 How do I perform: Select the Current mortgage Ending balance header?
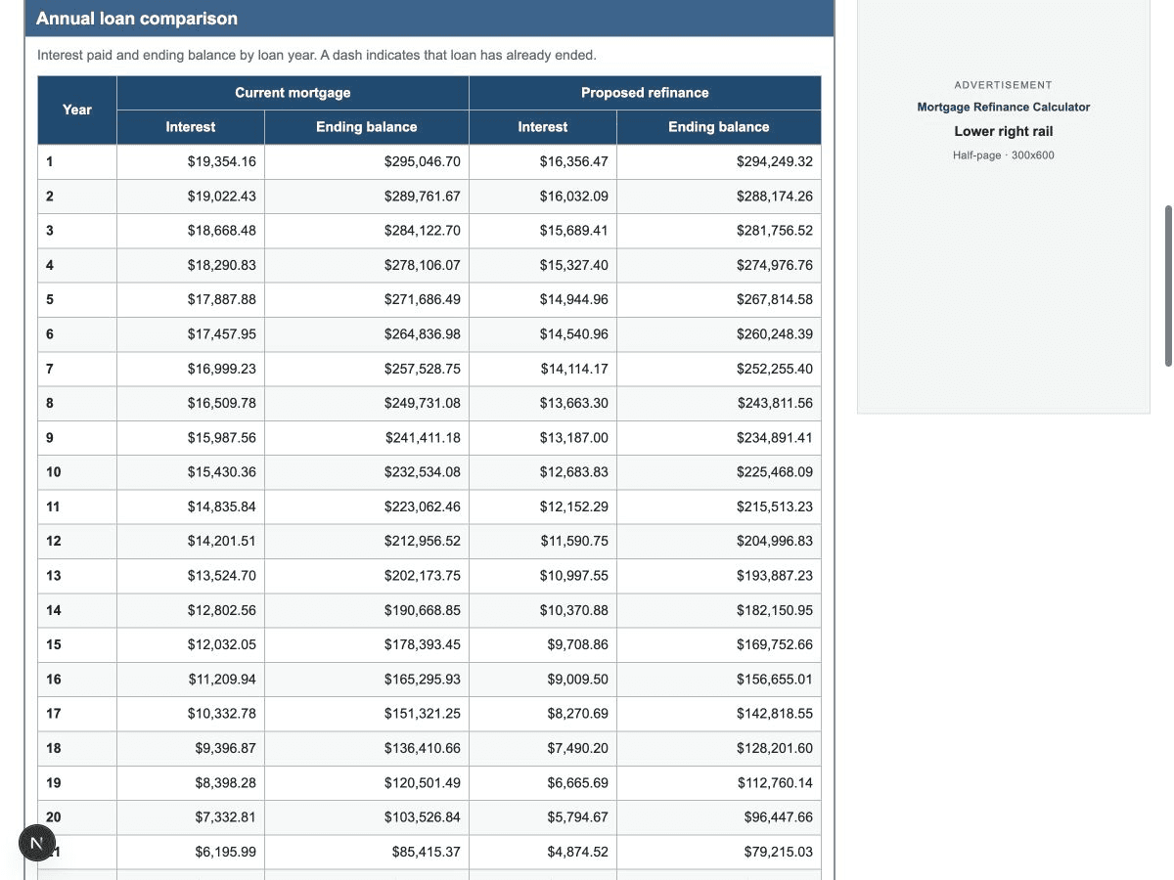click(367, 127)
